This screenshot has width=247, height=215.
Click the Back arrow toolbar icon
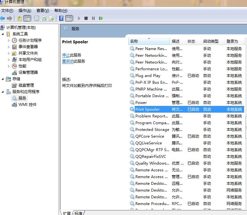coord(2,19)
